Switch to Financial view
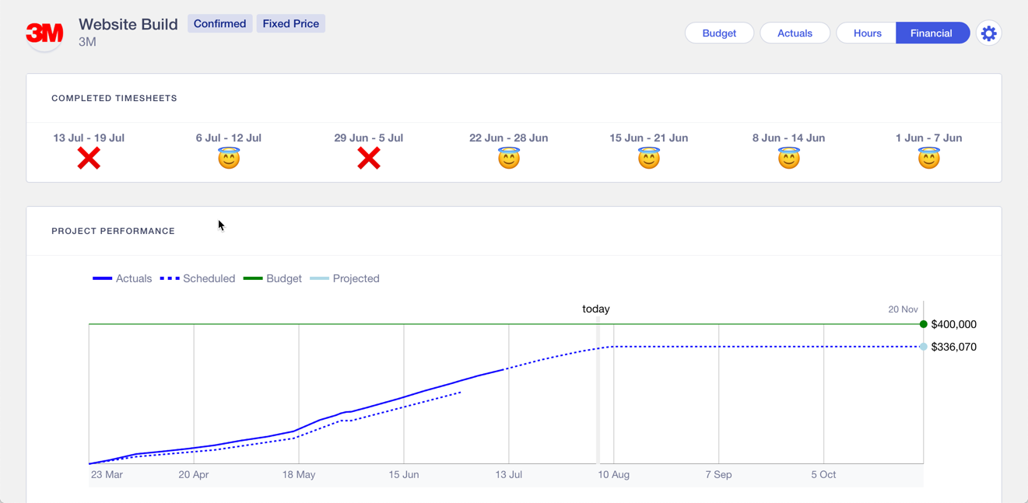The image size is (1028, 503). 932,33
